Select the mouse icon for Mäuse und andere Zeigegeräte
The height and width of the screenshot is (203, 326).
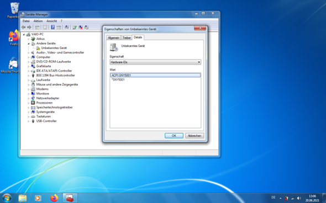(x=33, y=84)
